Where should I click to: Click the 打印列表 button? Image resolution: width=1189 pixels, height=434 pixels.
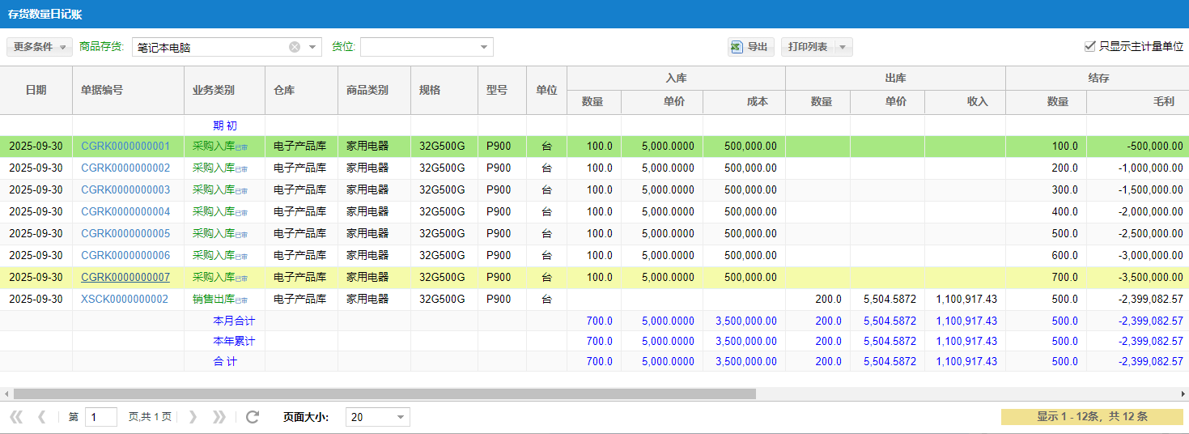tap(807, 47)
